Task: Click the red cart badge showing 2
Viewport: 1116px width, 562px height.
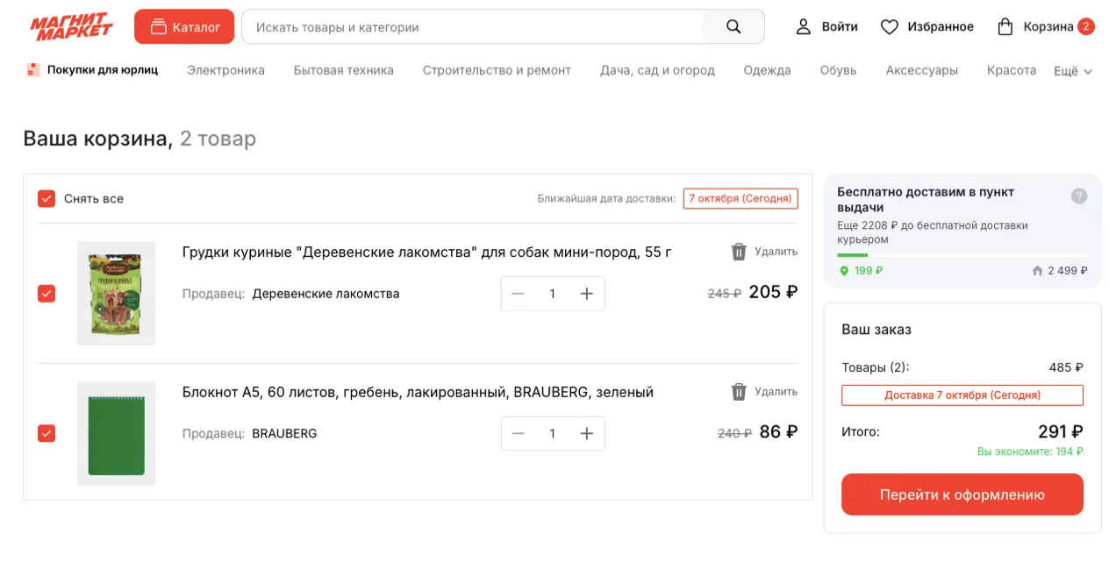Action: click(x=1086, y=26)
